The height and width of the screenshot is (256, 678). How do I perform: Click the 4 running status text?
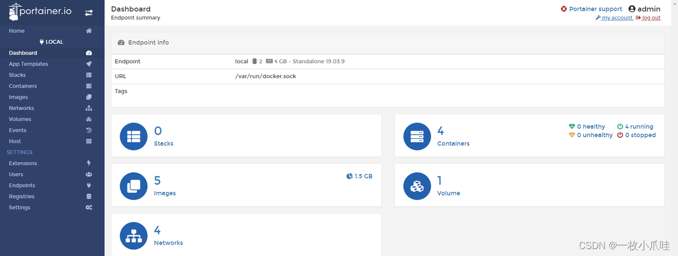(x=639, y=127)
